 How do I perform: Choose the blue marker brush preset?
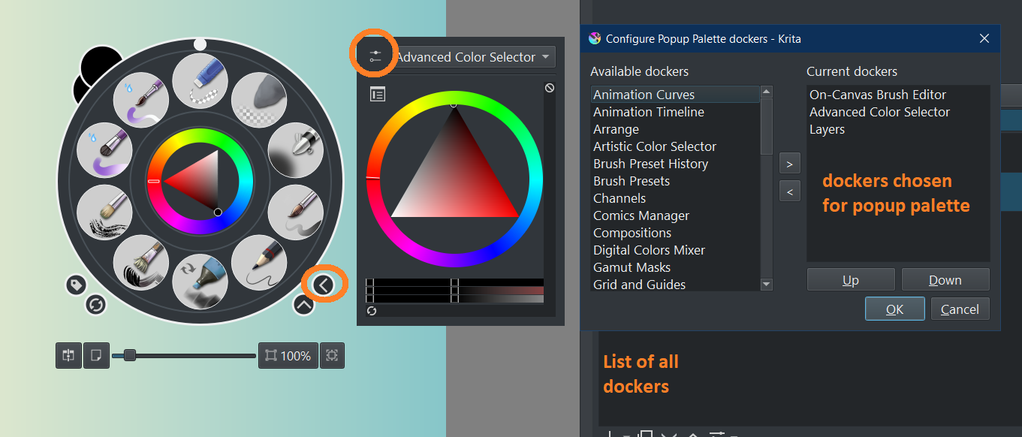200,282
